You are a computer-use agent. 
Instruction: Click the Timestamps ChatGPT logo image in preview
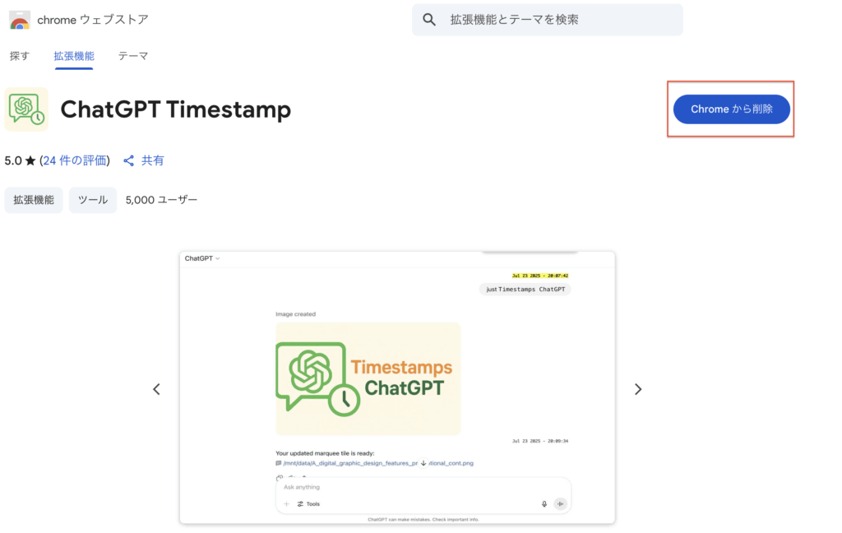(x=368, y=378)
